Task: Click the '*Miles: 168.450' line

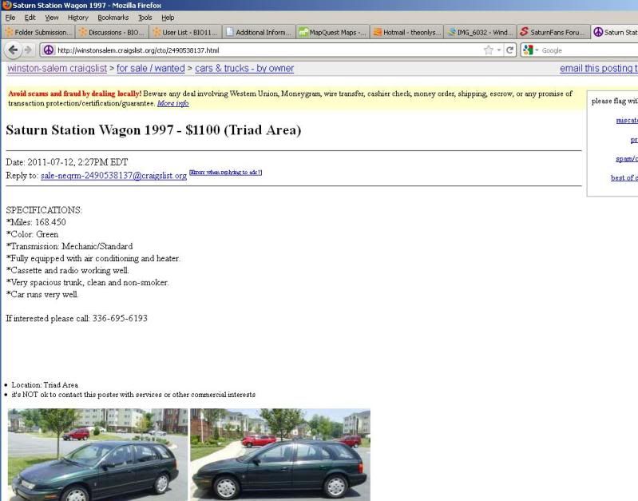Action: [36, 222]
